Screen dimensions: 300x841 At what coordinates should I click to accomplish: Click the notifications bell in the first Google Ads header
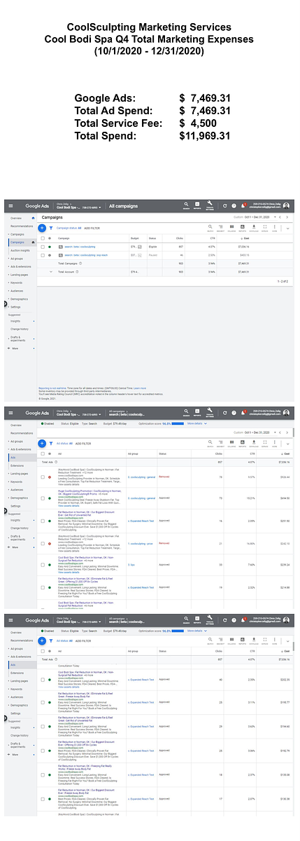243,206
